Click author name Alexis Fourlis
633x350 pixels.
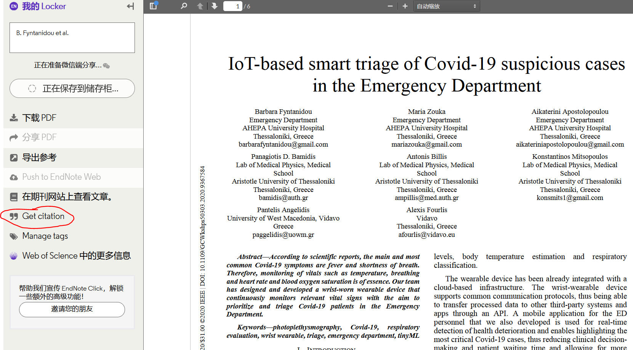(x=426, y=210)
